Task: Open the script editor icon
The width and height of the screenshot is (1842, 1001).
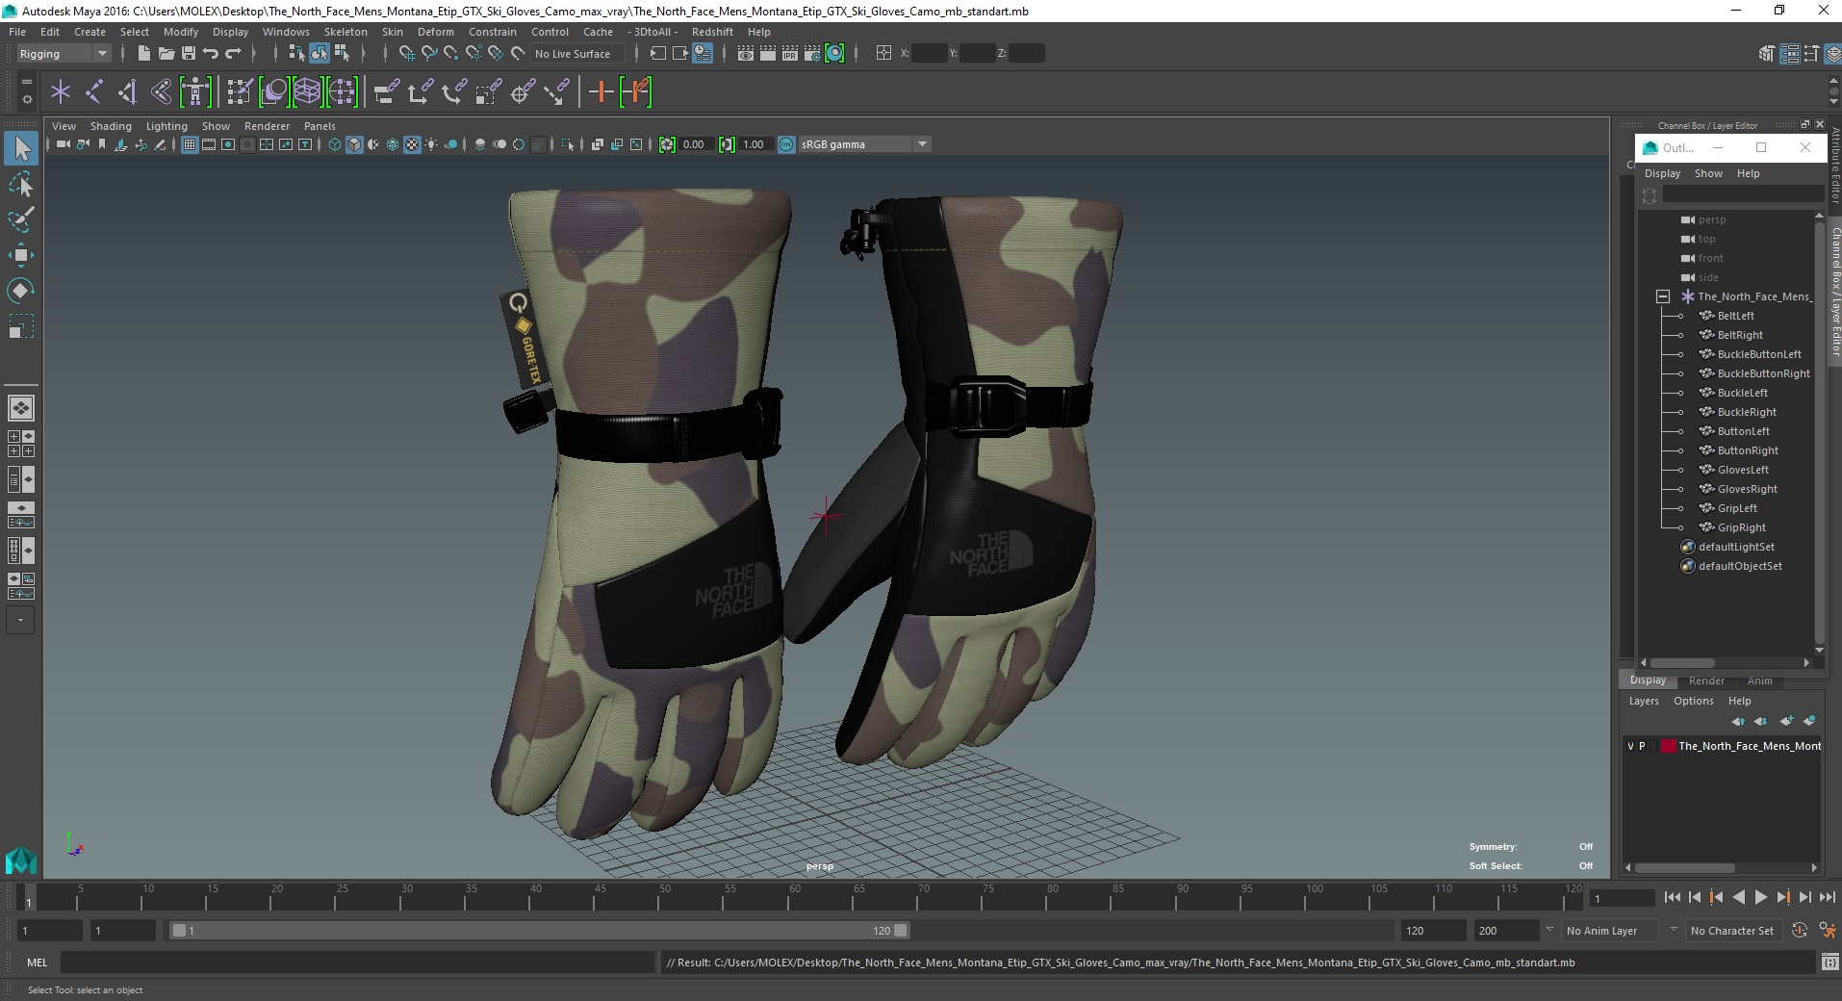Action: click(1829, 962)
